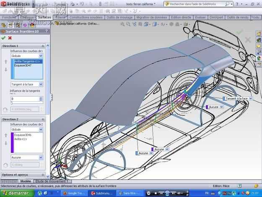Open the DimXpertManager purple tab icon
262x197 pixels.
point(25,25)
